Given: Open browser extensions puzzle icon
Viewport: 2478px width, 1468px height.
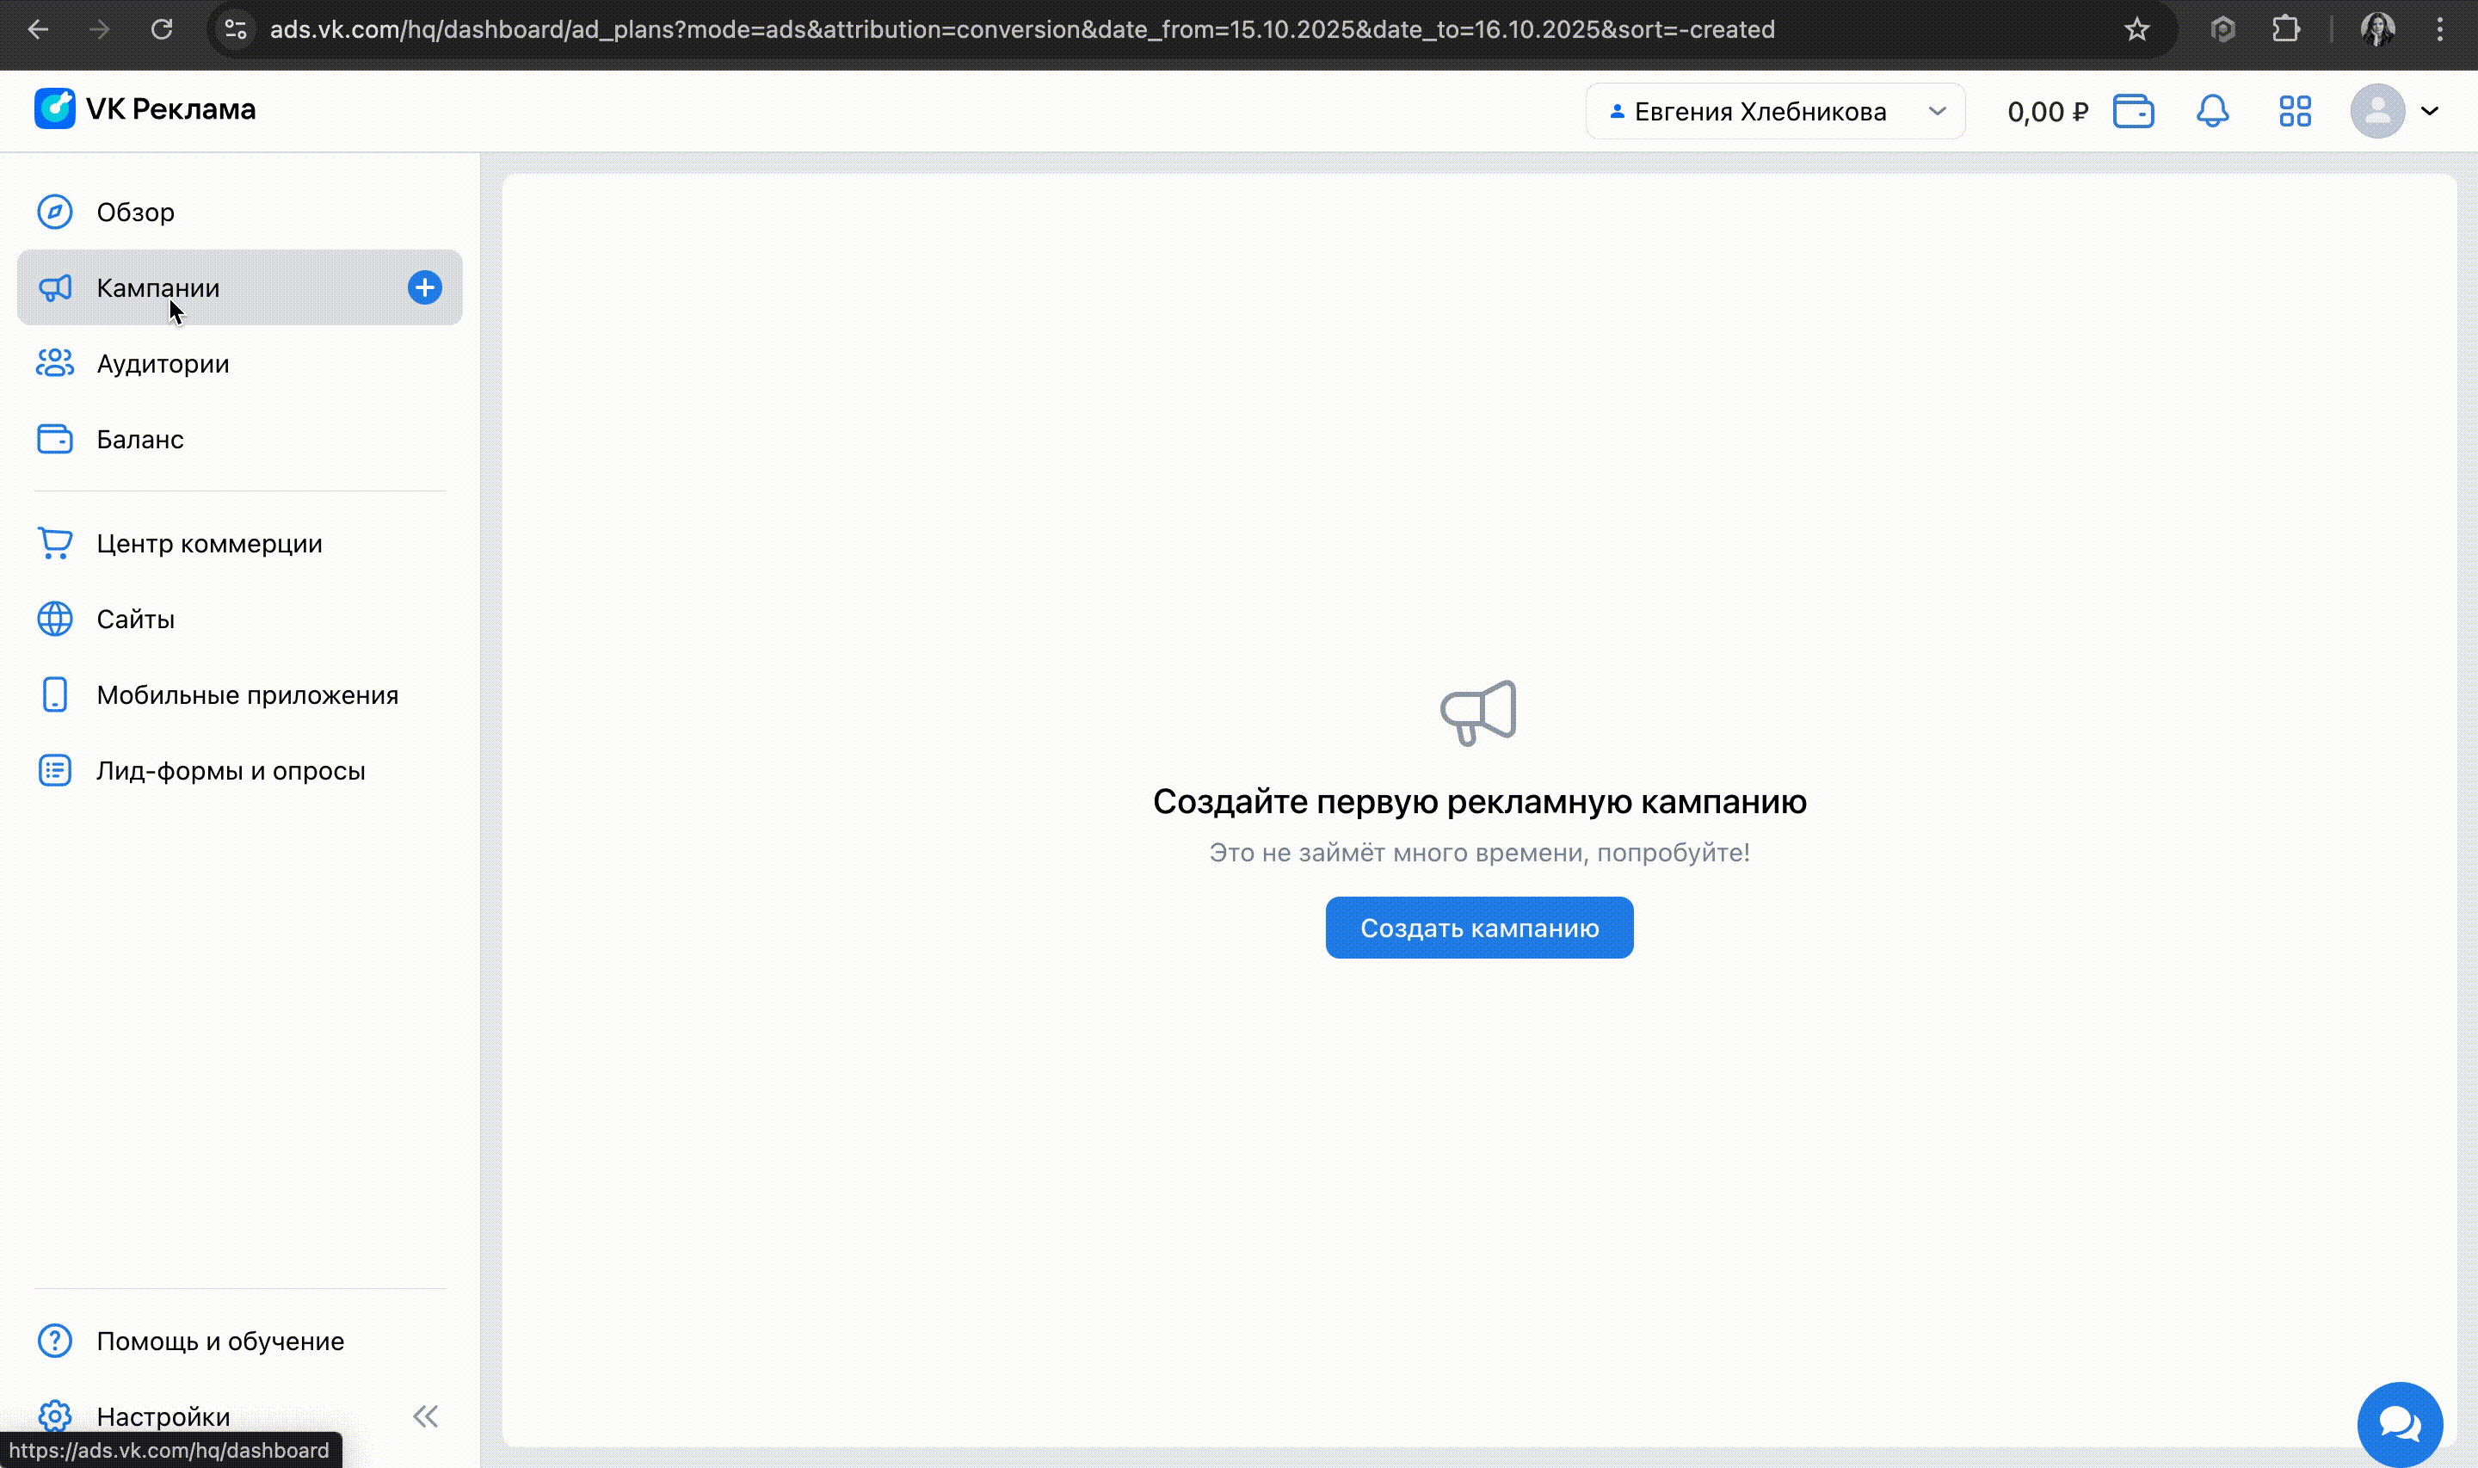Looking at the screenshot, I should tap(2285, 29).
